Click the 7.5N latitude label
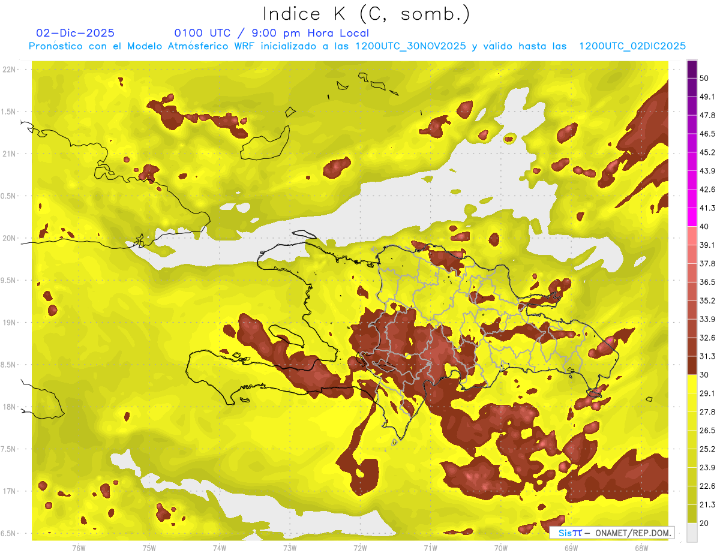 [x=8, y=449]
